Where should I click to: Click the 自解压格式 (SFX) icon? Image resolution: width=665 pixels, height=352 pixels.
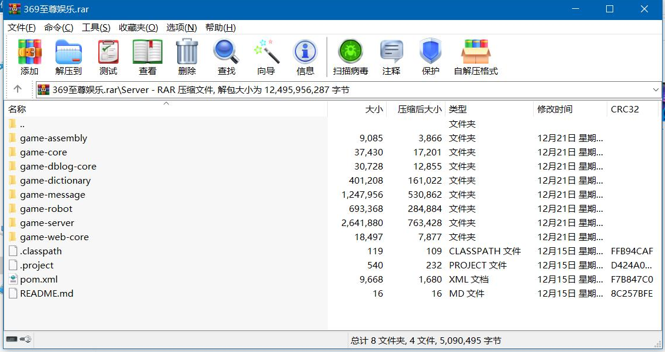[x=476, y=56]
